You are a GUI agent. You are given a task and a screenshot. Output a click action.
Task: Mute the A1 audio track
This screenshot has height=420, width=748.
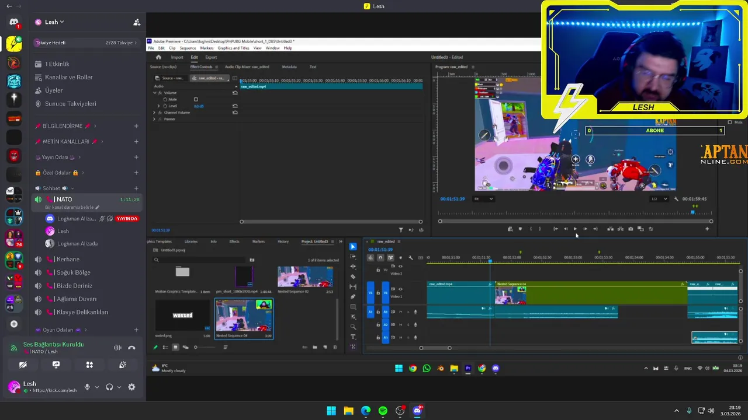click(x=401, y=311)
